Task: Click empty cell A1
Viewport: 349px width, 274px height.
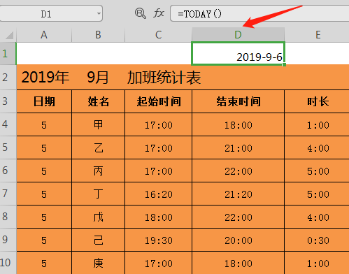Action: [x=44, y=54]
